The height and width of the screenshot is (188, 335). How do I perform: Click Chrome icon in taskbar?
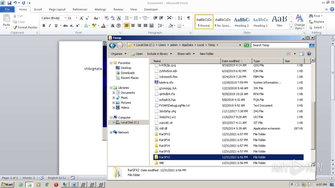point(47,185)
